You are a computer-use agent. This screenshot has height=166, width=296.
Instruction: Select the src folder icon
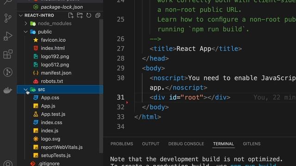tap(33, 89)
